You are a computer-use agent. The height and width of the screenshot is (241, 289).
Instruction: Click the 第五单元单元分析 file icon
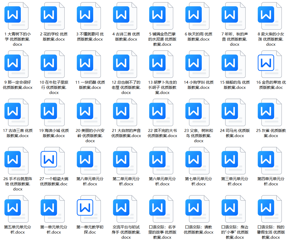coord(17,209)
